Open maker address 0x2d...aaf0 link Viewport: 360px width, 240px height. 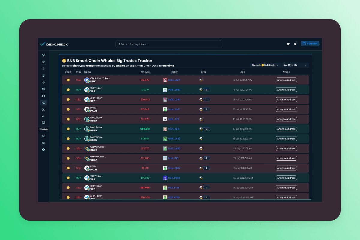pyautogui.click(x=174, y=80)
